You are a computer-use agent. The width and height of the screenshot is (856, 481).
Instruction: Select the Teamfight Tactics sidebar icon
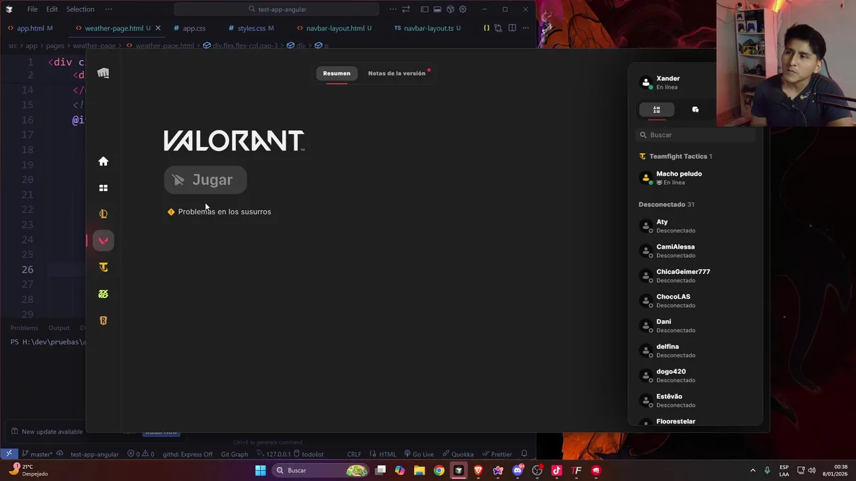click(x=103, y=267)
